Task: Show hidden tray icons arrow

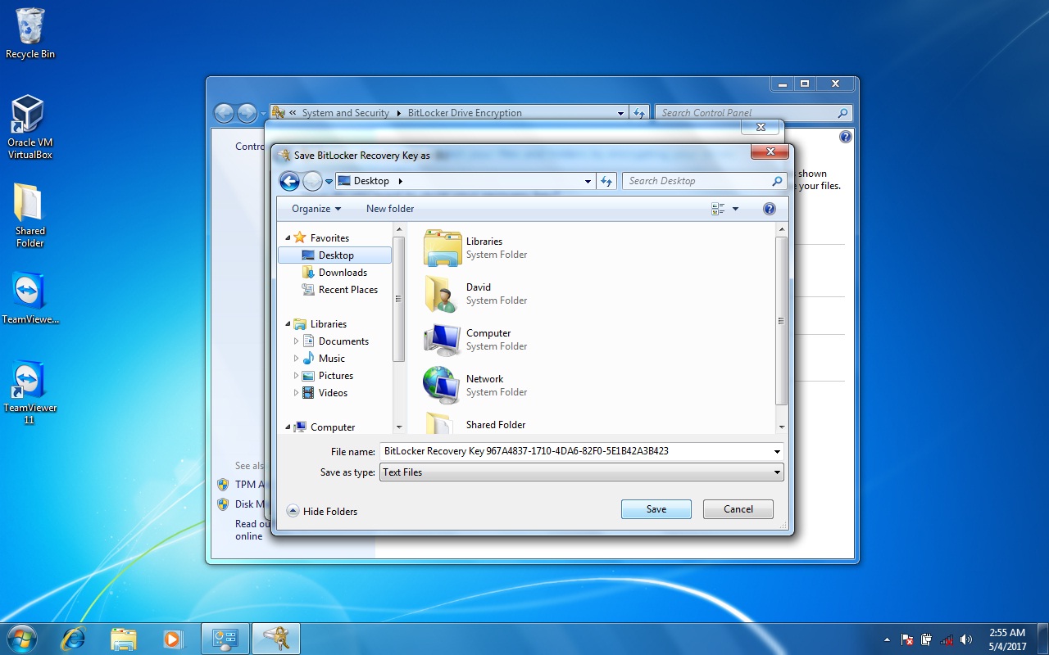Action: click(x=888, y=639)
